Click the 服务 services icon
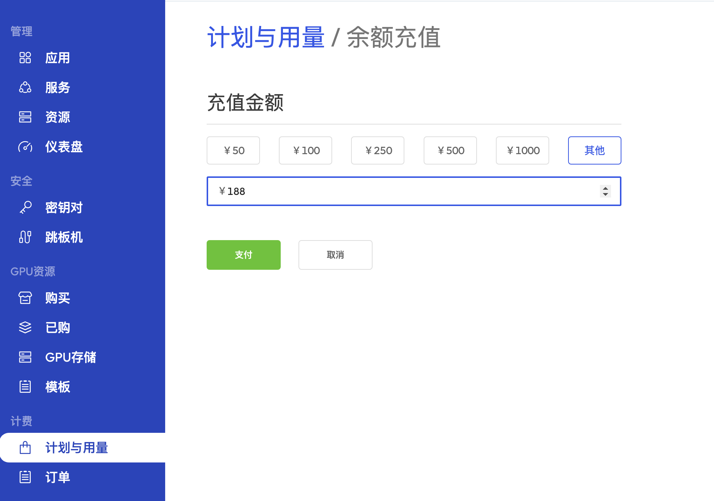The image size is (714, 501). (25, 87)
